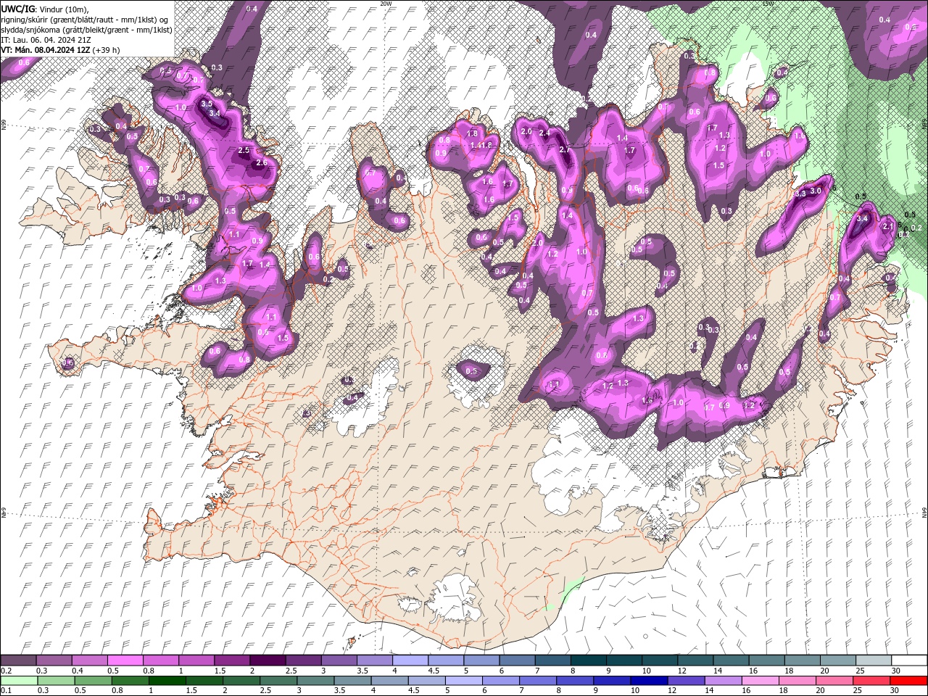Select the 3.5 swatch in the upper legend row
Image resolution: width=928 pixels, height=696 pixels.
pyautogui.click(x=374, y=660)
